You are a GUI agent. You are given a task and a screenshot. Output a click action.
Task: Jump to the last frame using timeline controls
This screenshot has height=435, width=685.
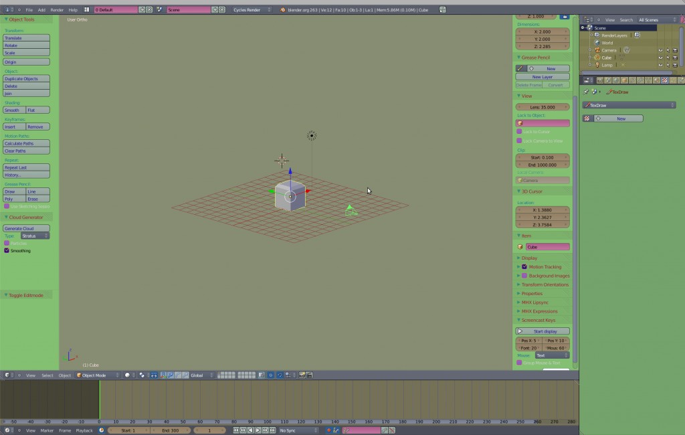click(x=273, y=430)
